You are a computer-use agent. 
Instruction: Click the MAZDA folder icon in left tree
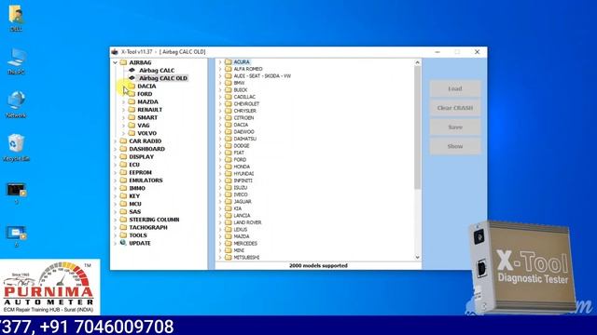(132, 101)
